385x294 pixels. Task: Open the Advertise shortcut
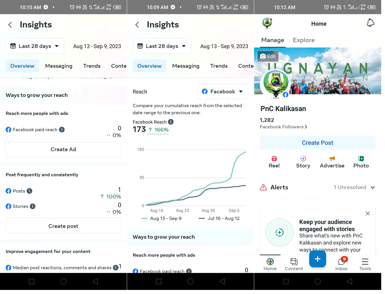[x=332, y=162]
